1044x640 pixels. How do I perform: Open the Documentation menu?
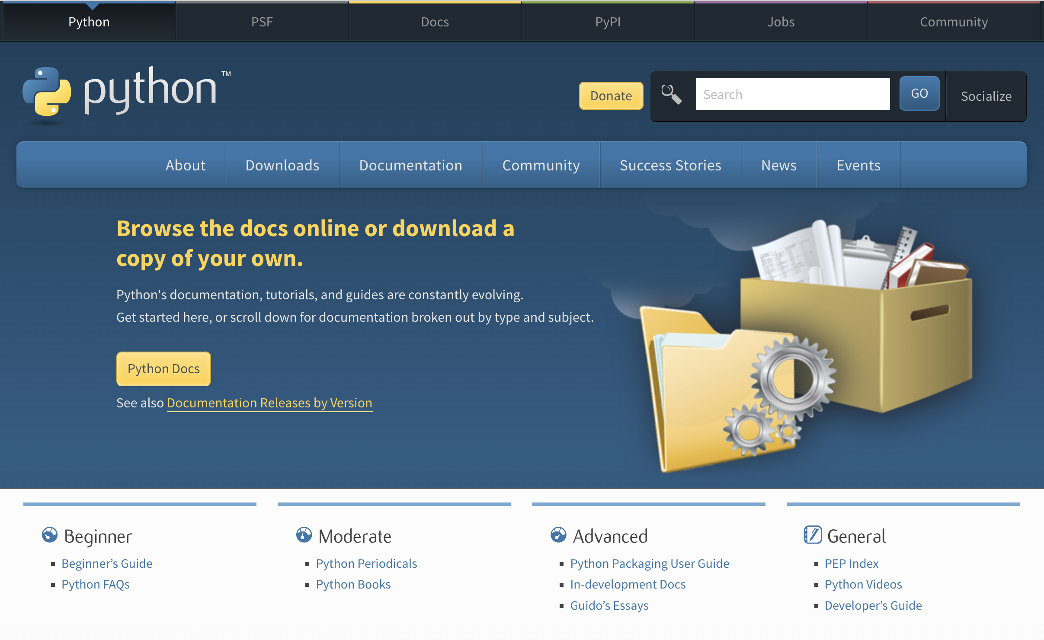coord(411,165)
